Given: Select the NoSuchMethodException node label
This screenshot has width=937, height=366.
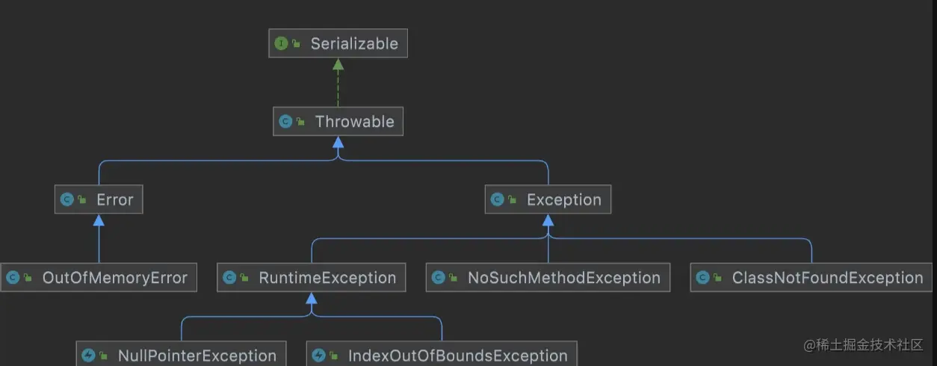Looking at the screenshot, I should [x=563, y=278].
